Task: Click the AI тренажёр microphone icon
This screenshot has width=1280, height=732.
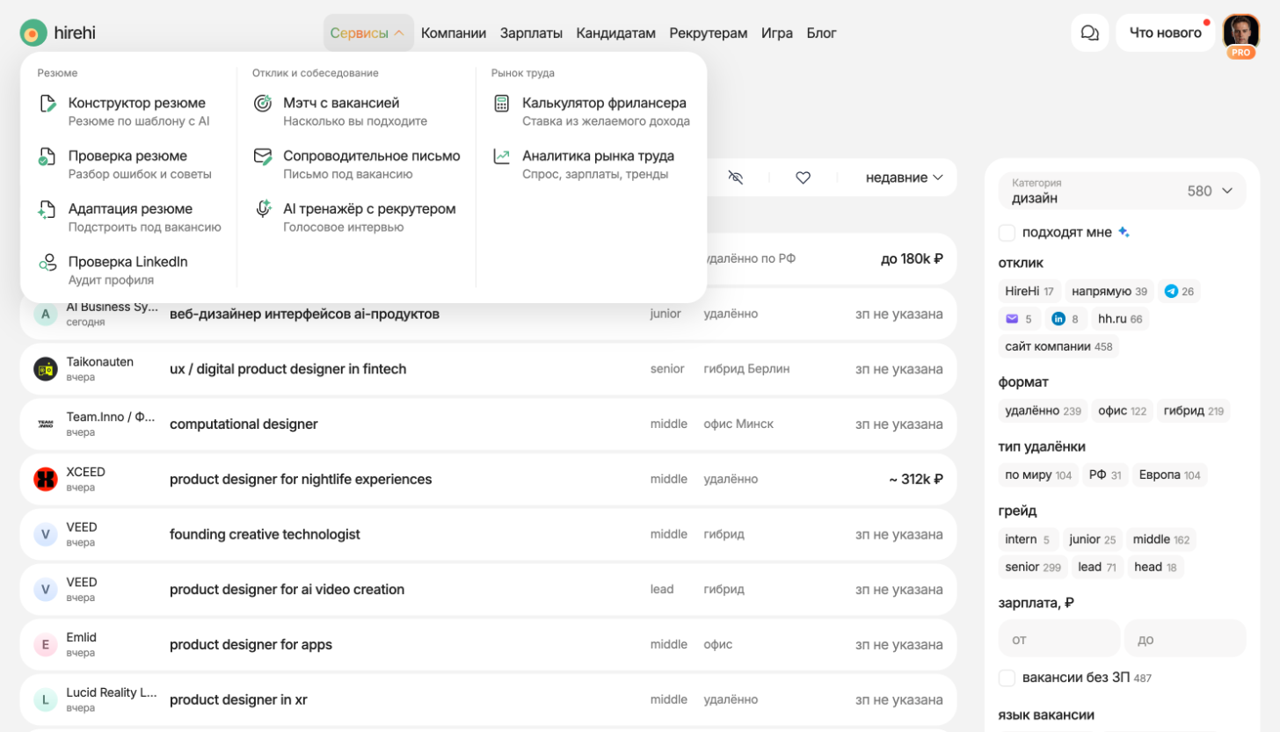Action: [x=262, y=209]
